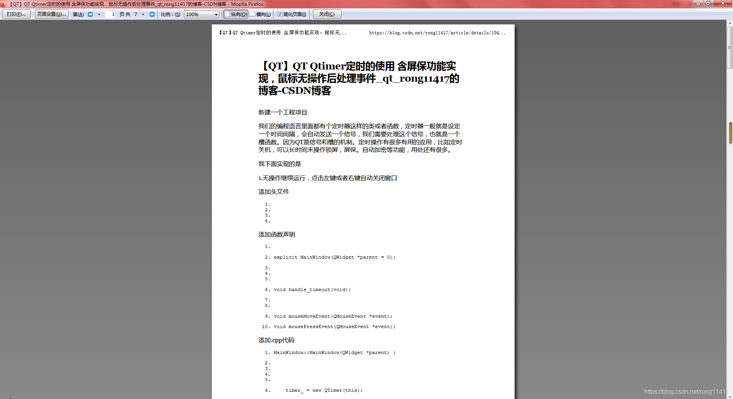This screenshot has height=399, width=733.
Task: Jump to the first page icon
Action: pyautogui.click(x=90, y=14)
